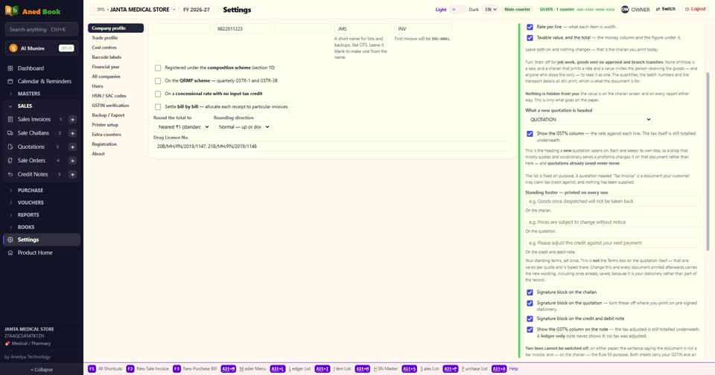This screenshot has width=715, height=375.
Task: Click the Aned Book logo icon
Action: point(11,10)
